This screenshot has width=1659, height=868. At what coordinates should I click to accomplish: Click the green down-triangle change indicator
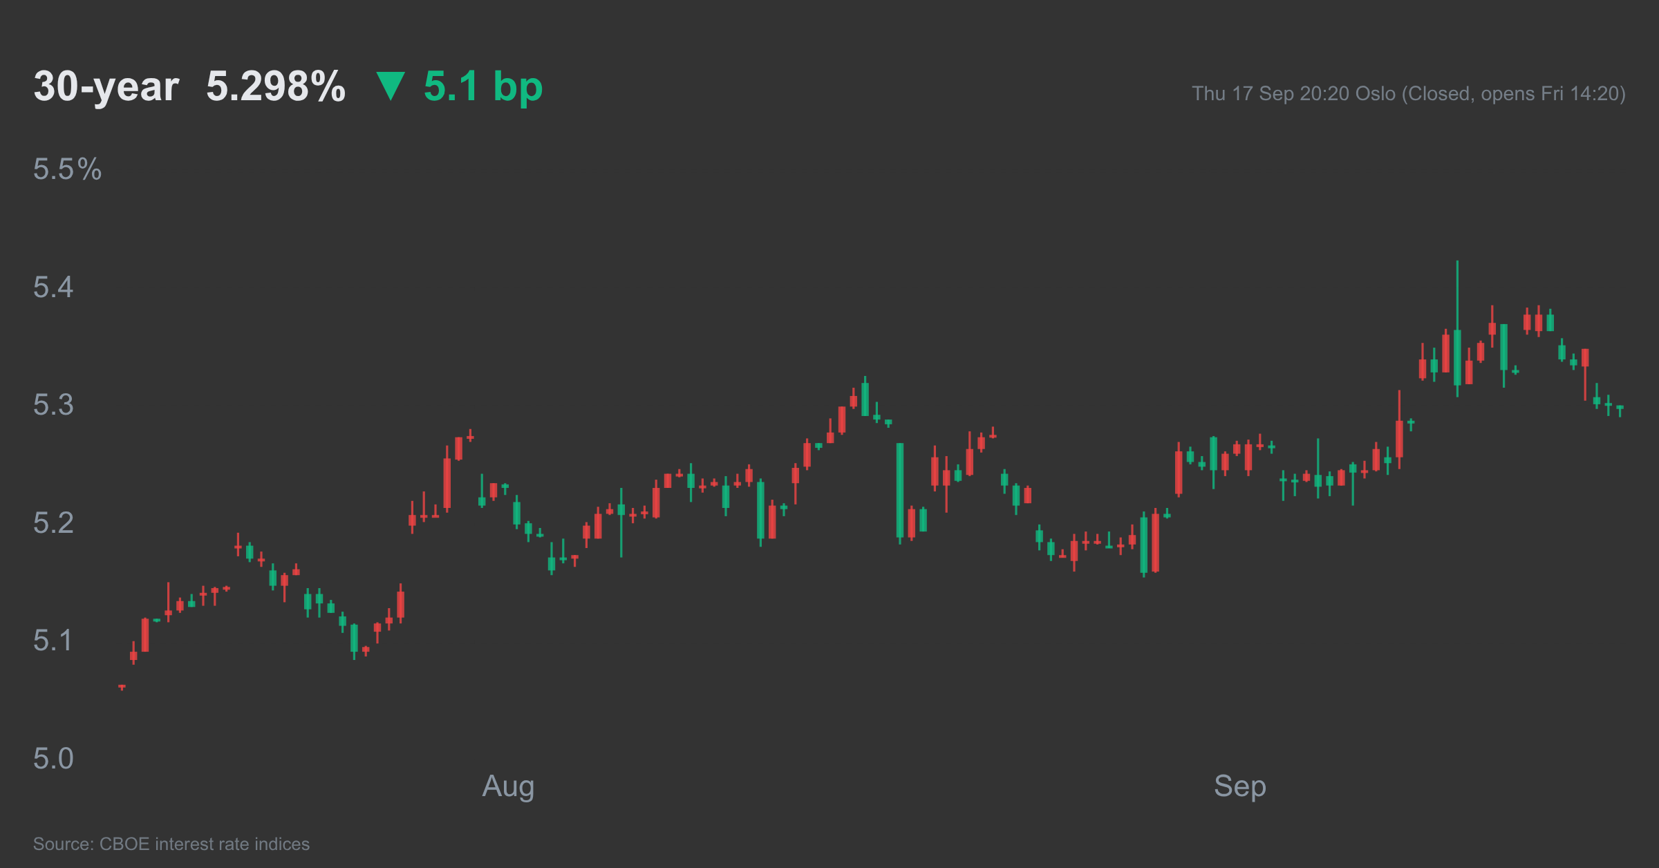click(x=391, y=86)
